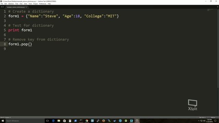The height and width of the screenshot is (123, 219).
Task: Select the example_remove_dictionary.py tab
Action: (16, 7)
